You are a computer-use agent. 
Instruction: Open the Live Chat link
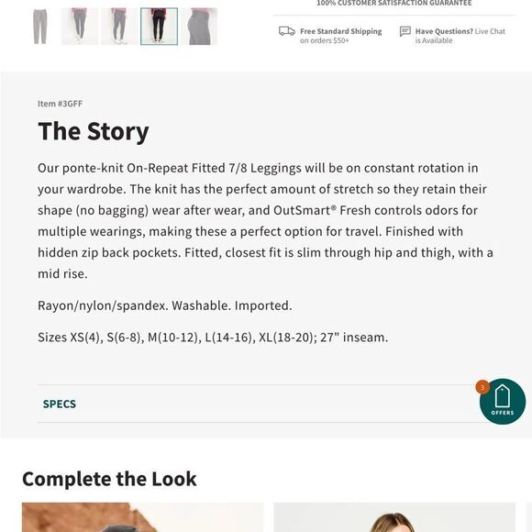pos(490,31)
